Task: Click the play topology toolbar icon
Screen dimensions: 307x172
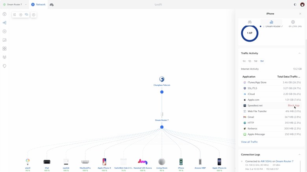Action: pos(20,15)
